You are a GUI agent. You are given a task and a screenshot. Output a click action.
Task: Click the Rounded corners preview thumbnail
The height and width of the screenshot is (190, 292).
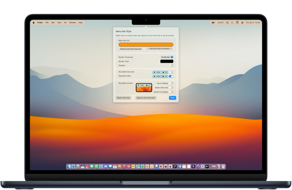144,87
